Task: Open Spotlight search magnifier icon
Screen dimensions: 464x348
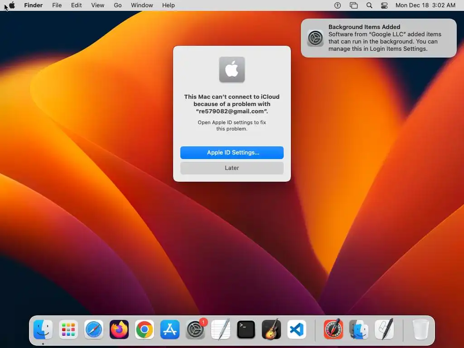Action: 369,5
